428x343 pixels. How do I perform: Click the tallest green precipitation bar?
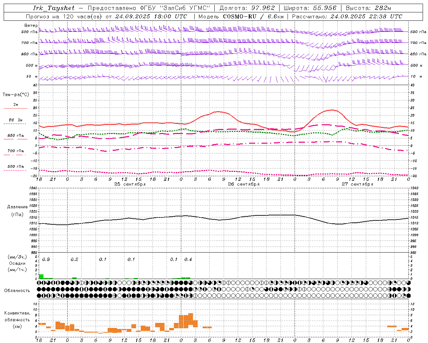(x=41, y=276)
